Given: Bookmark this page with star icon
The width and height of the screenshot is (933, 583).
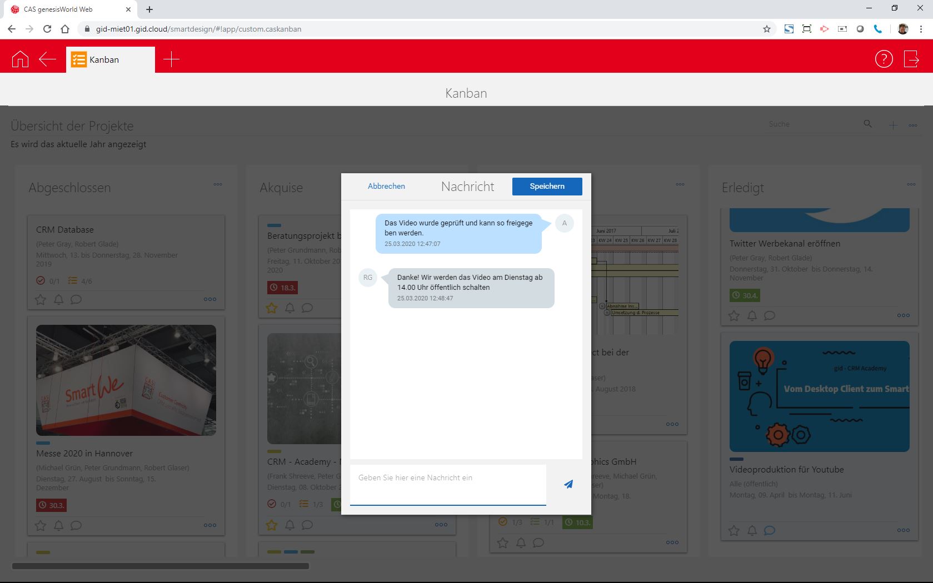Looking at the screenshot, I should tap(767, 29).
